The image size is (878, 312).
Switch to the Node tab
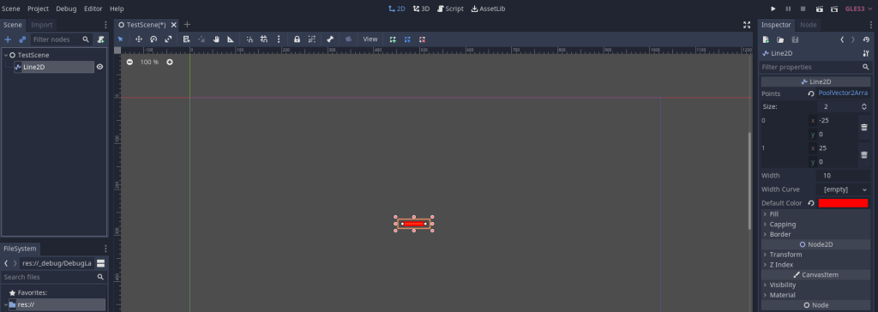[x=808, y=25]
